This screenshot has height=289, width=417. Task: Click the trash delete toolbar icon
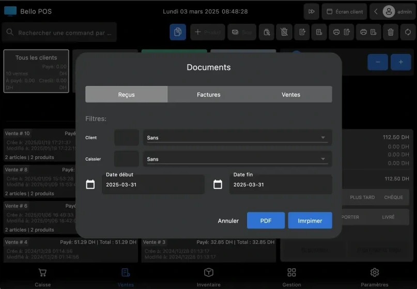[x=391, y=32]
